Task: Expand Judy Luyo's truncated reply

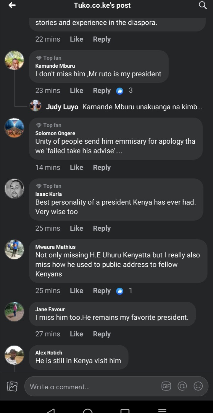Action: pyautogui.click(x=142, y=107)
